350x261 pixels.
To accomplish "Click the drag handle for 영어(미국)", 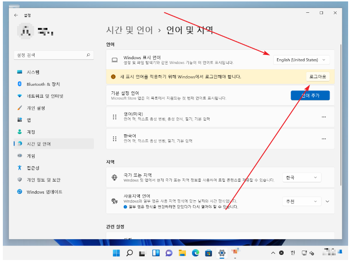I will click(114, 117).
